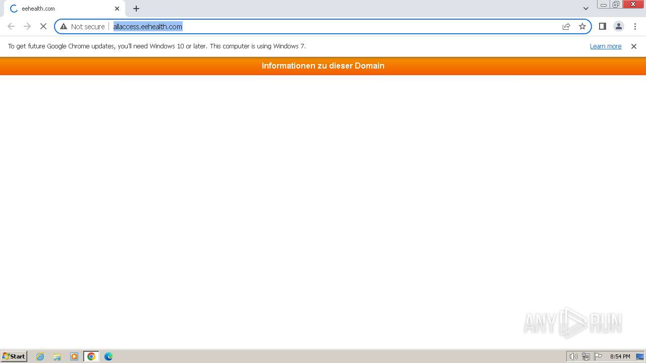Open the network tray icon
646x363 pixels.
pyautogui.click(x=586, y=356)
